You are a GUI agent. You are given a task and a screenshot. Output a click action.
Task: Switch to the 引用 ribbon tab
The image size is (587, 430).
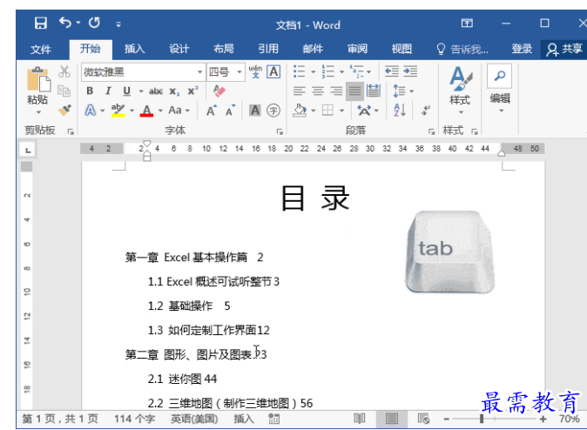268,49
